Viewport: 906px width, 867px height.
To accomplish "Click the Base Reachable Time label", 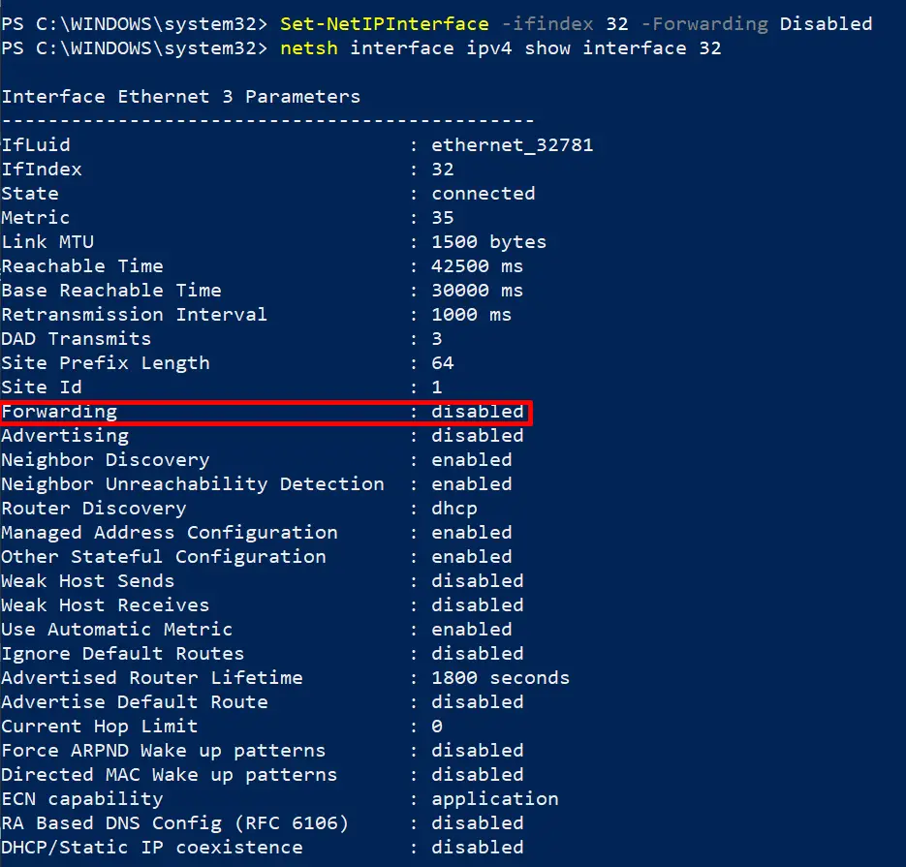I will [110, 291].
